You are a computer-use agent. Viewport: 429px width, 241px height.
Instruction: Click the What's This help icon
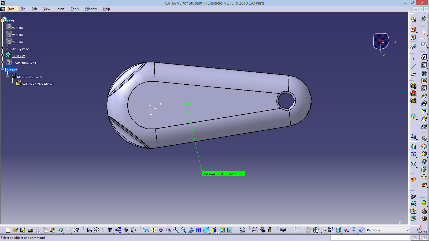point(76,230)
